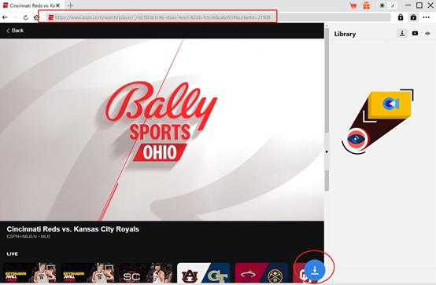436x285 pixels.
Task: Go back with the Back link
Action: (15, 31)
